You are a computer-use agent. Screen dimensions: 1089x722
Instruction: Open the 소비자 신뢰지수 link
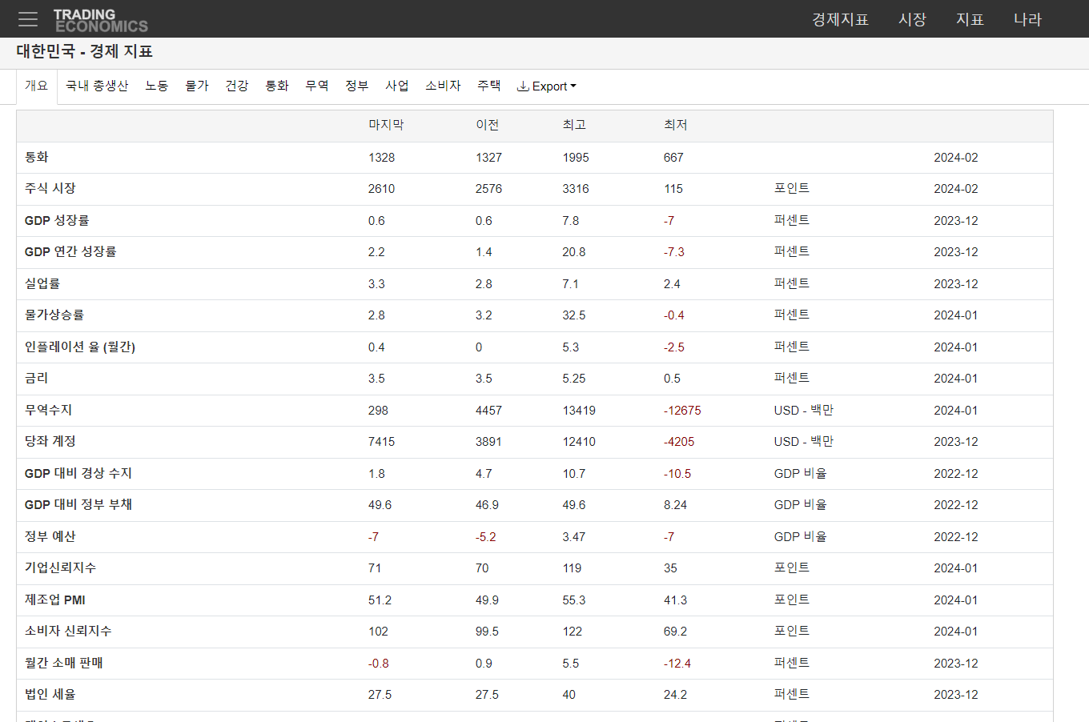tap(69, 632)
